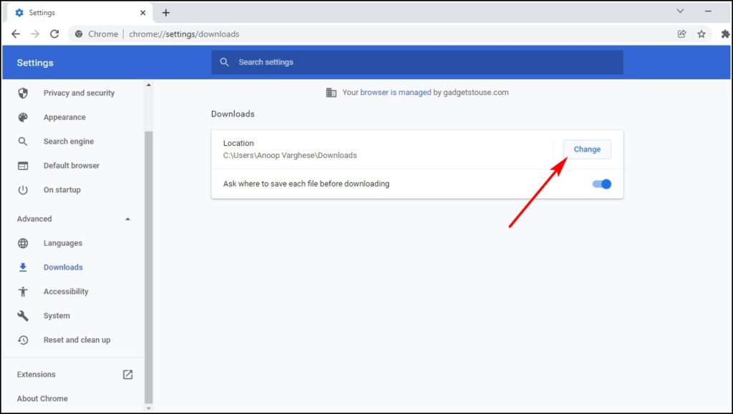This screenshot has height=414, width=733.
Task: Click the Languages globe icon
Action: click(23, 243)
